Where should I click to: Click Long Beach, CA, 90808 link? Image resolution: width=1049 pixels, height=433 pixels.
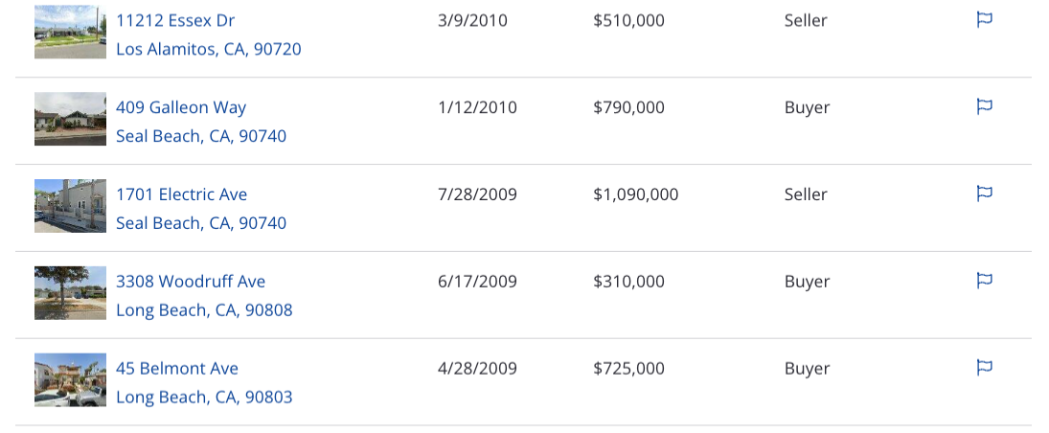point(204,310)
